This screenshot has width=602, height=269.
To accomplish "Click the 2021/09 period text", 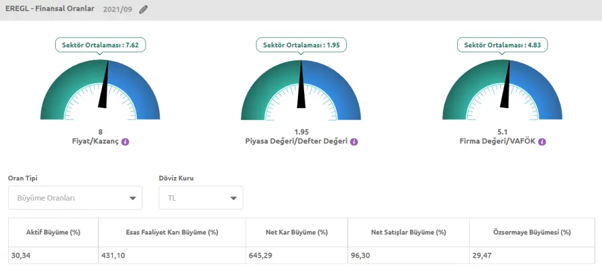I will coord(117,9).
